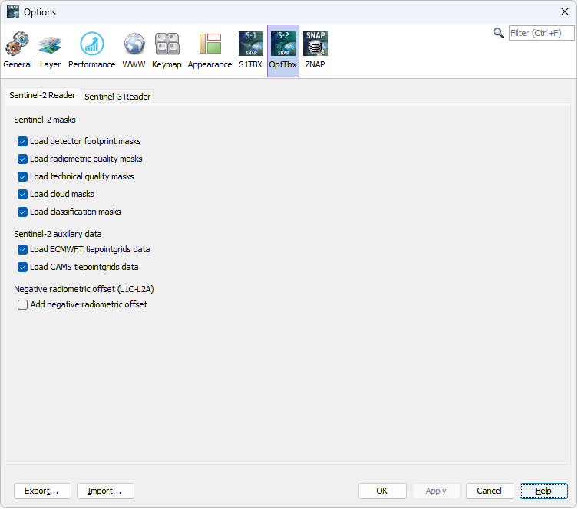Image resolution: width=578 pixels, height=509 pixels.
Task: Open the General options category
Action: pyautogui.click(x=18, y=51)
